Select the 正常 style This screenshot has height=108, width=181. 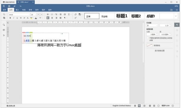pyautogui.click(x=92, y=16)
